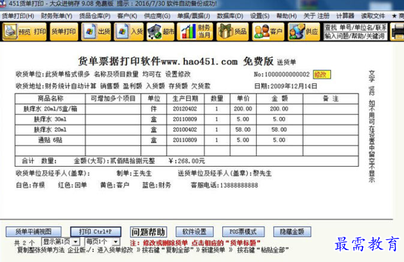This screenshot has height=262, width=404.
Task: Open the 财务账单(Y) menu
Action: tap(56, 16)
